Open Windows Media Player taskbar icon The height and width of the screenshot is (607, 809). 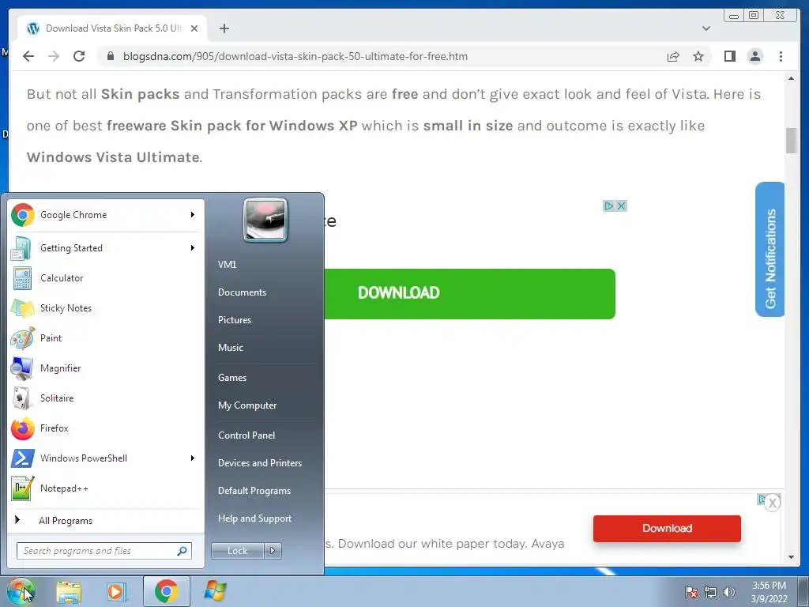[117, 591]
